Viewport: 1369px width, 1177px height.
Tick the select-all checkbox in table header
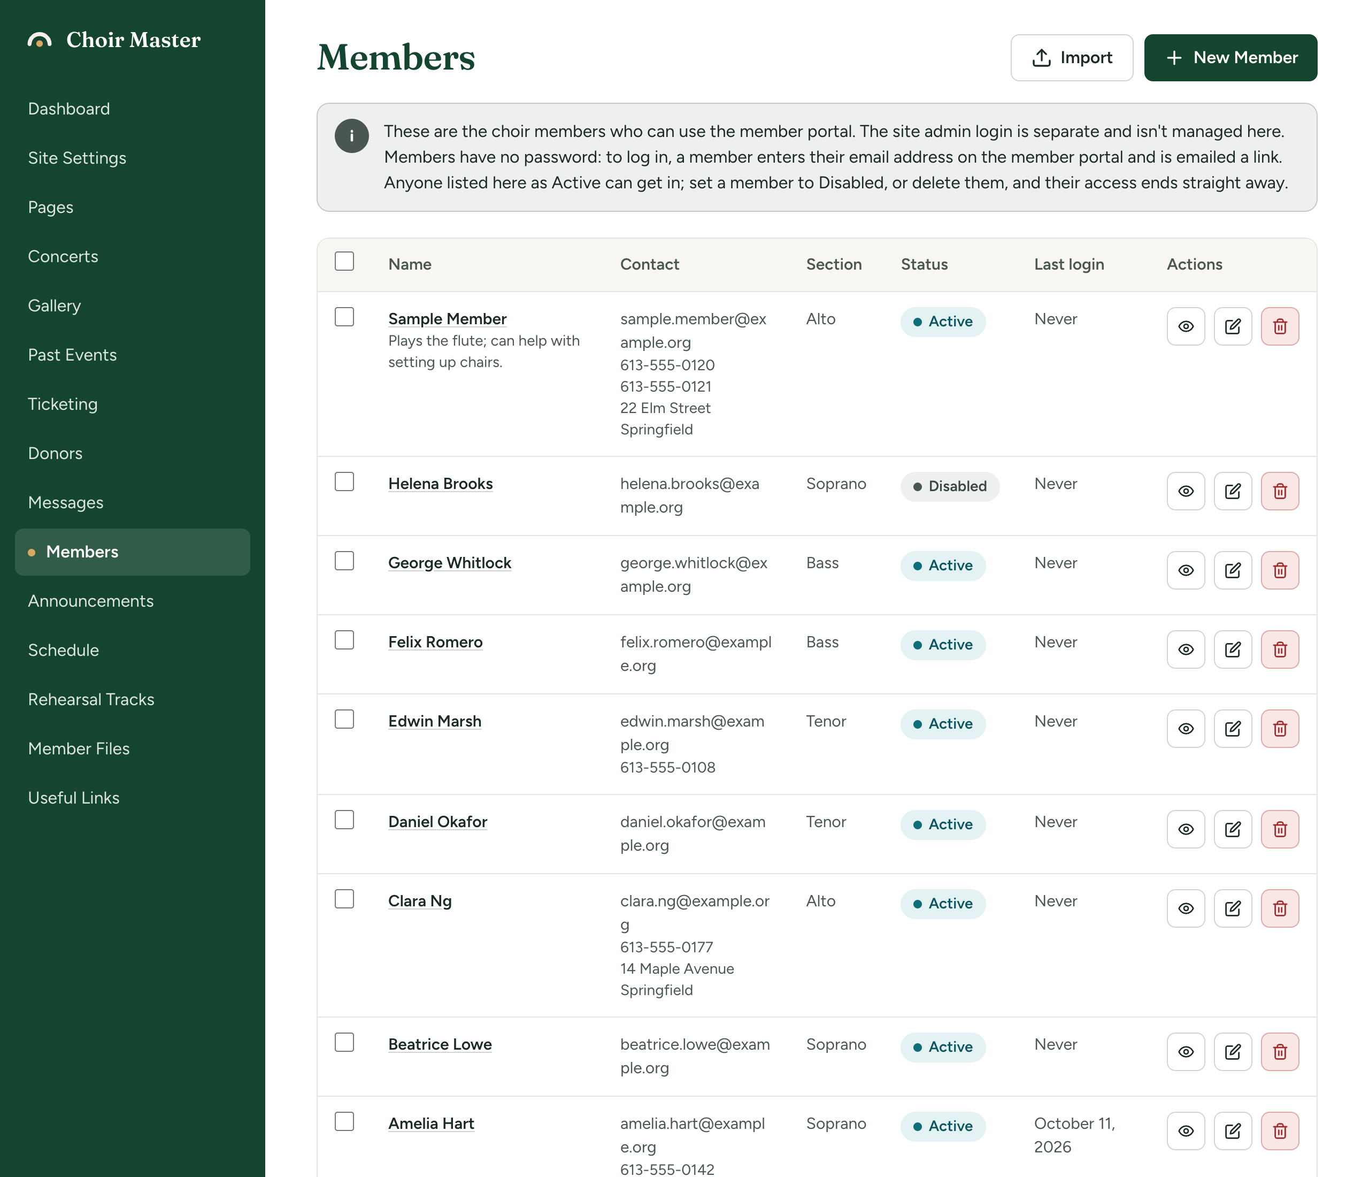tap(344, 261)
